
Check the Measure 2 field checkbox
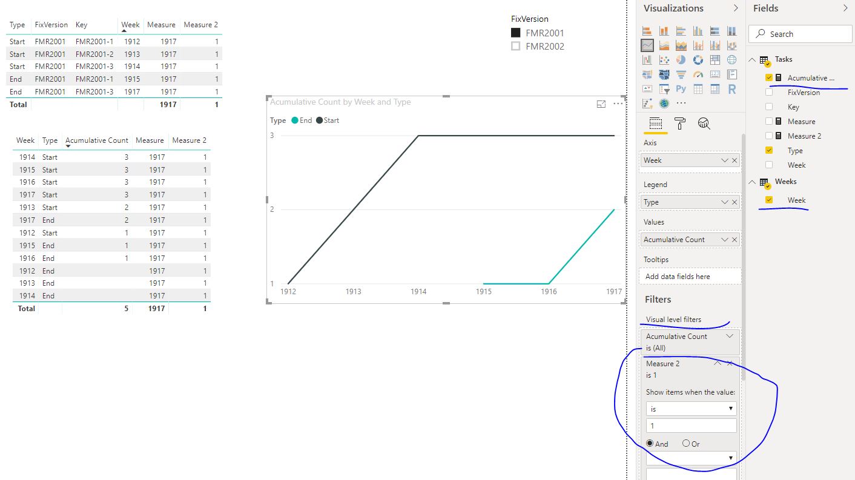[x=769, y=136]
